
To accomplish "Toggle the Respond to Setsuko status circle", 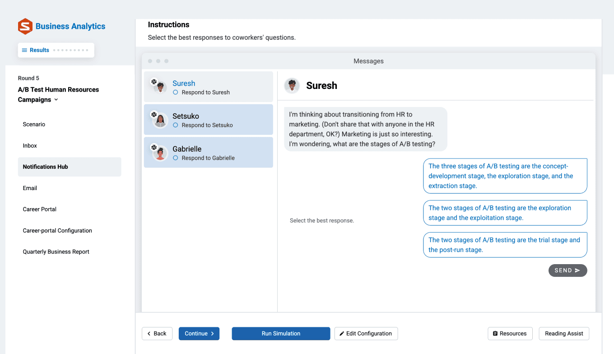I will click(x=176, y=125).
